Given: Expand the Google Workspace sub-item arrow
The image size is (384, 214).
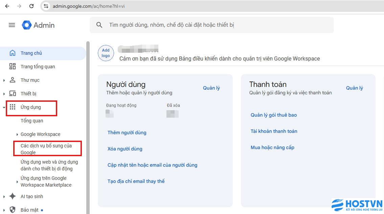Looking at the screenshot, I should tap(17, 135).
